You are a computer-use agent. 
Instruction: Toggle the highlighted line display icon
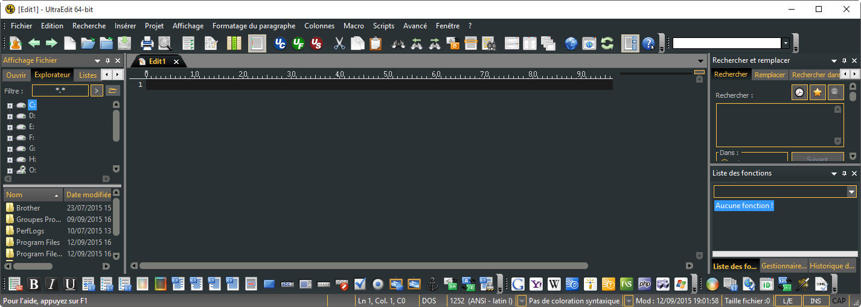(257, 43)
